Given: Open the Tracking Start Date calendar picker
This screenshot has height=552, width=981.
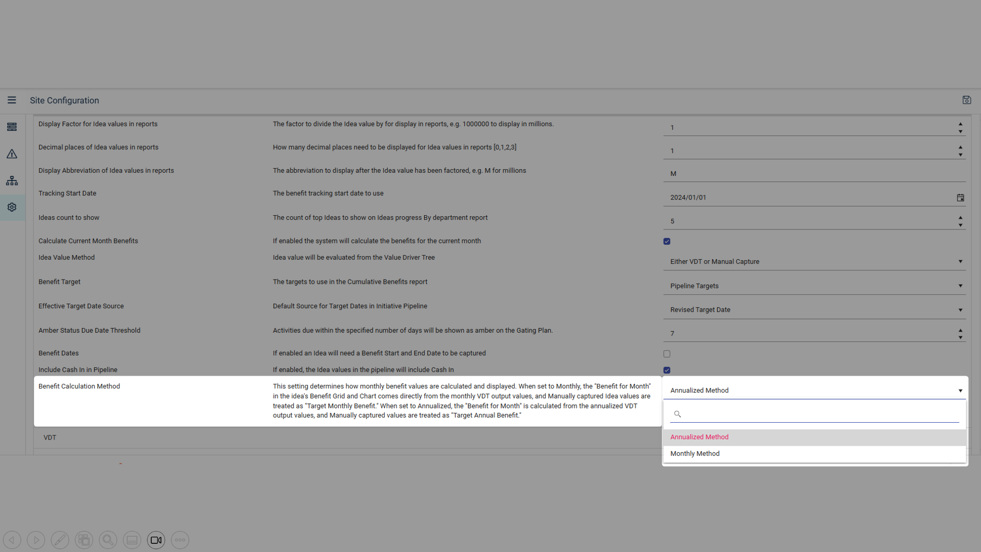Looking at the screenshot, I should click(960, 198).
